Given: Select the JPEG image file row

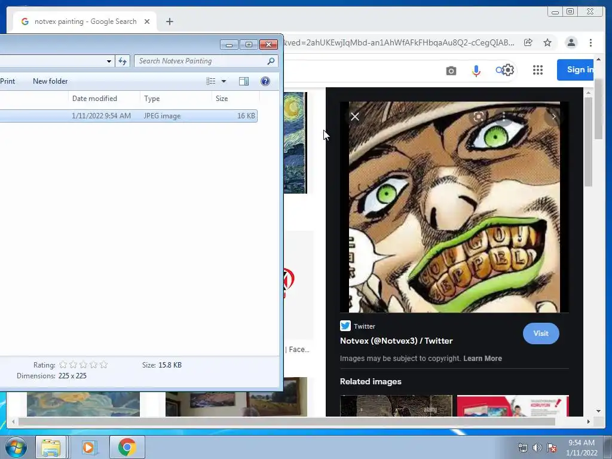Looking at the screenshot, I should coord(128,116).
